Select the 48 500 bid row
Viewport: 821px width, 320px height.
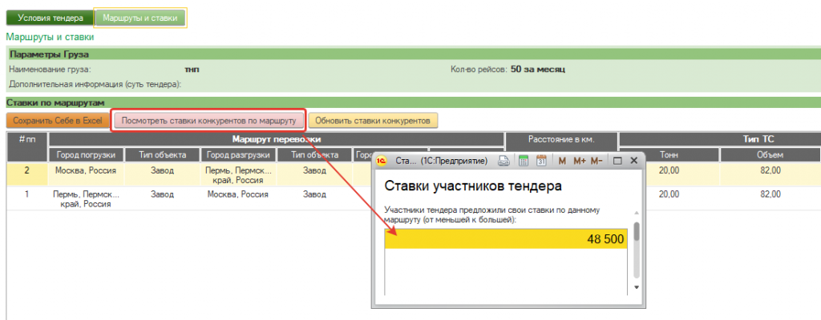click(506, 239)
